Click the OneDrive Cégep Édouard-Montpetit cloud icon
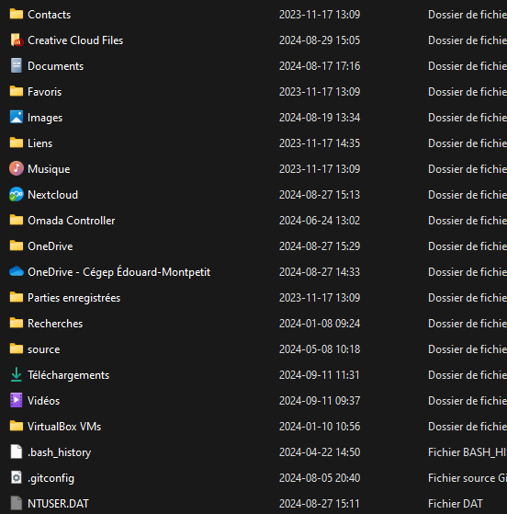 click(17, 272)
